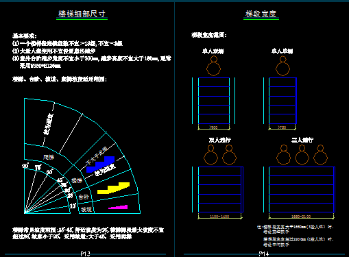Select the person outline above the top-right stair
Screen dimensions: 349x257
[283, 66]
